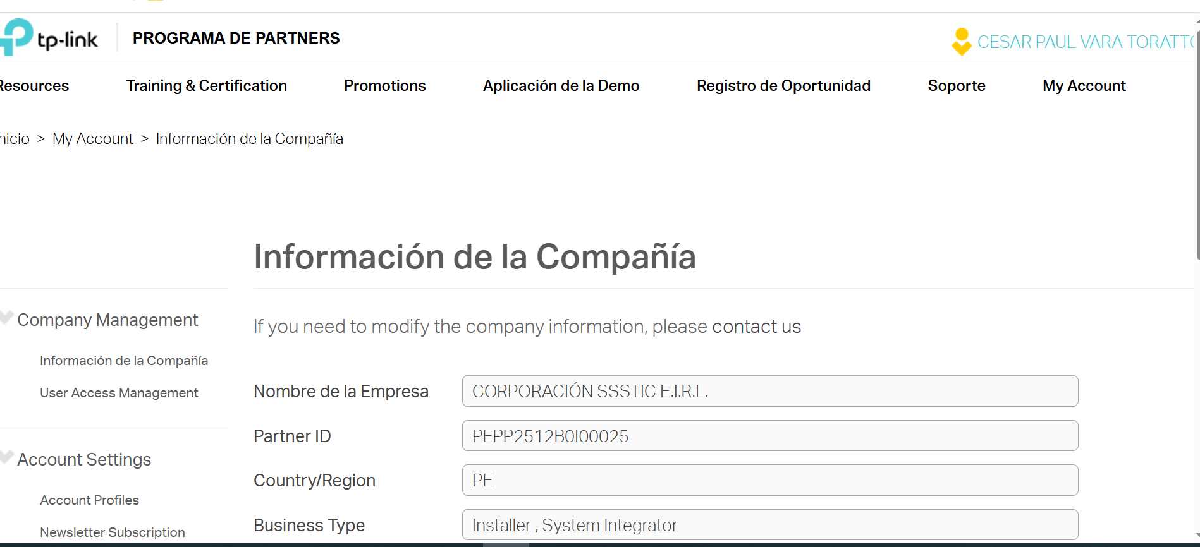Open Aplicación de la Demo menu
Screen dimensions: 1200x547
[x=561, y=86]
